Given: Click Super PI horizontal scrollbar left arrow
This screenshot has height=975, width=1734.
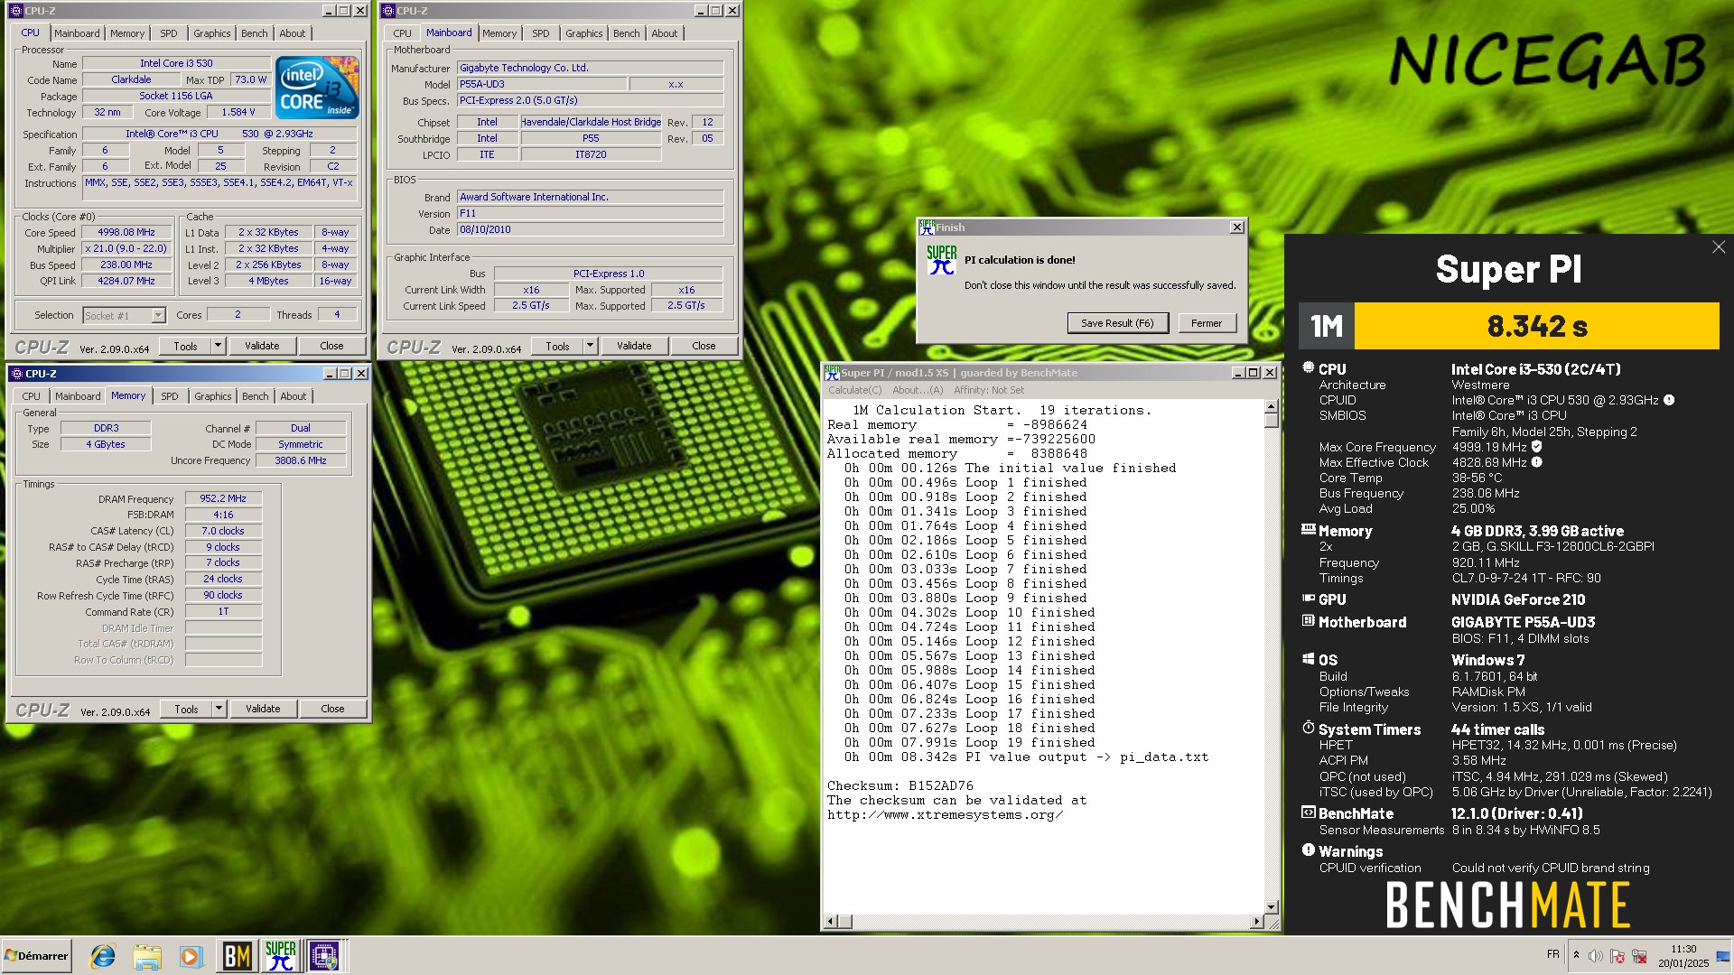Looking at the screenshot, I should pos(832,922).
